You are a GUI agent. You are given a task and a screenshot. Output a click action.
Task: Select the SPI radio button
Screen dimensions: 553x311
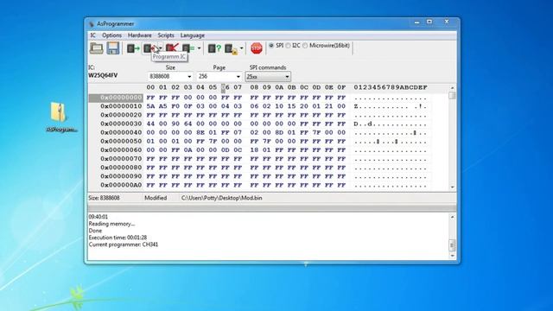click(x=271, y=46)
